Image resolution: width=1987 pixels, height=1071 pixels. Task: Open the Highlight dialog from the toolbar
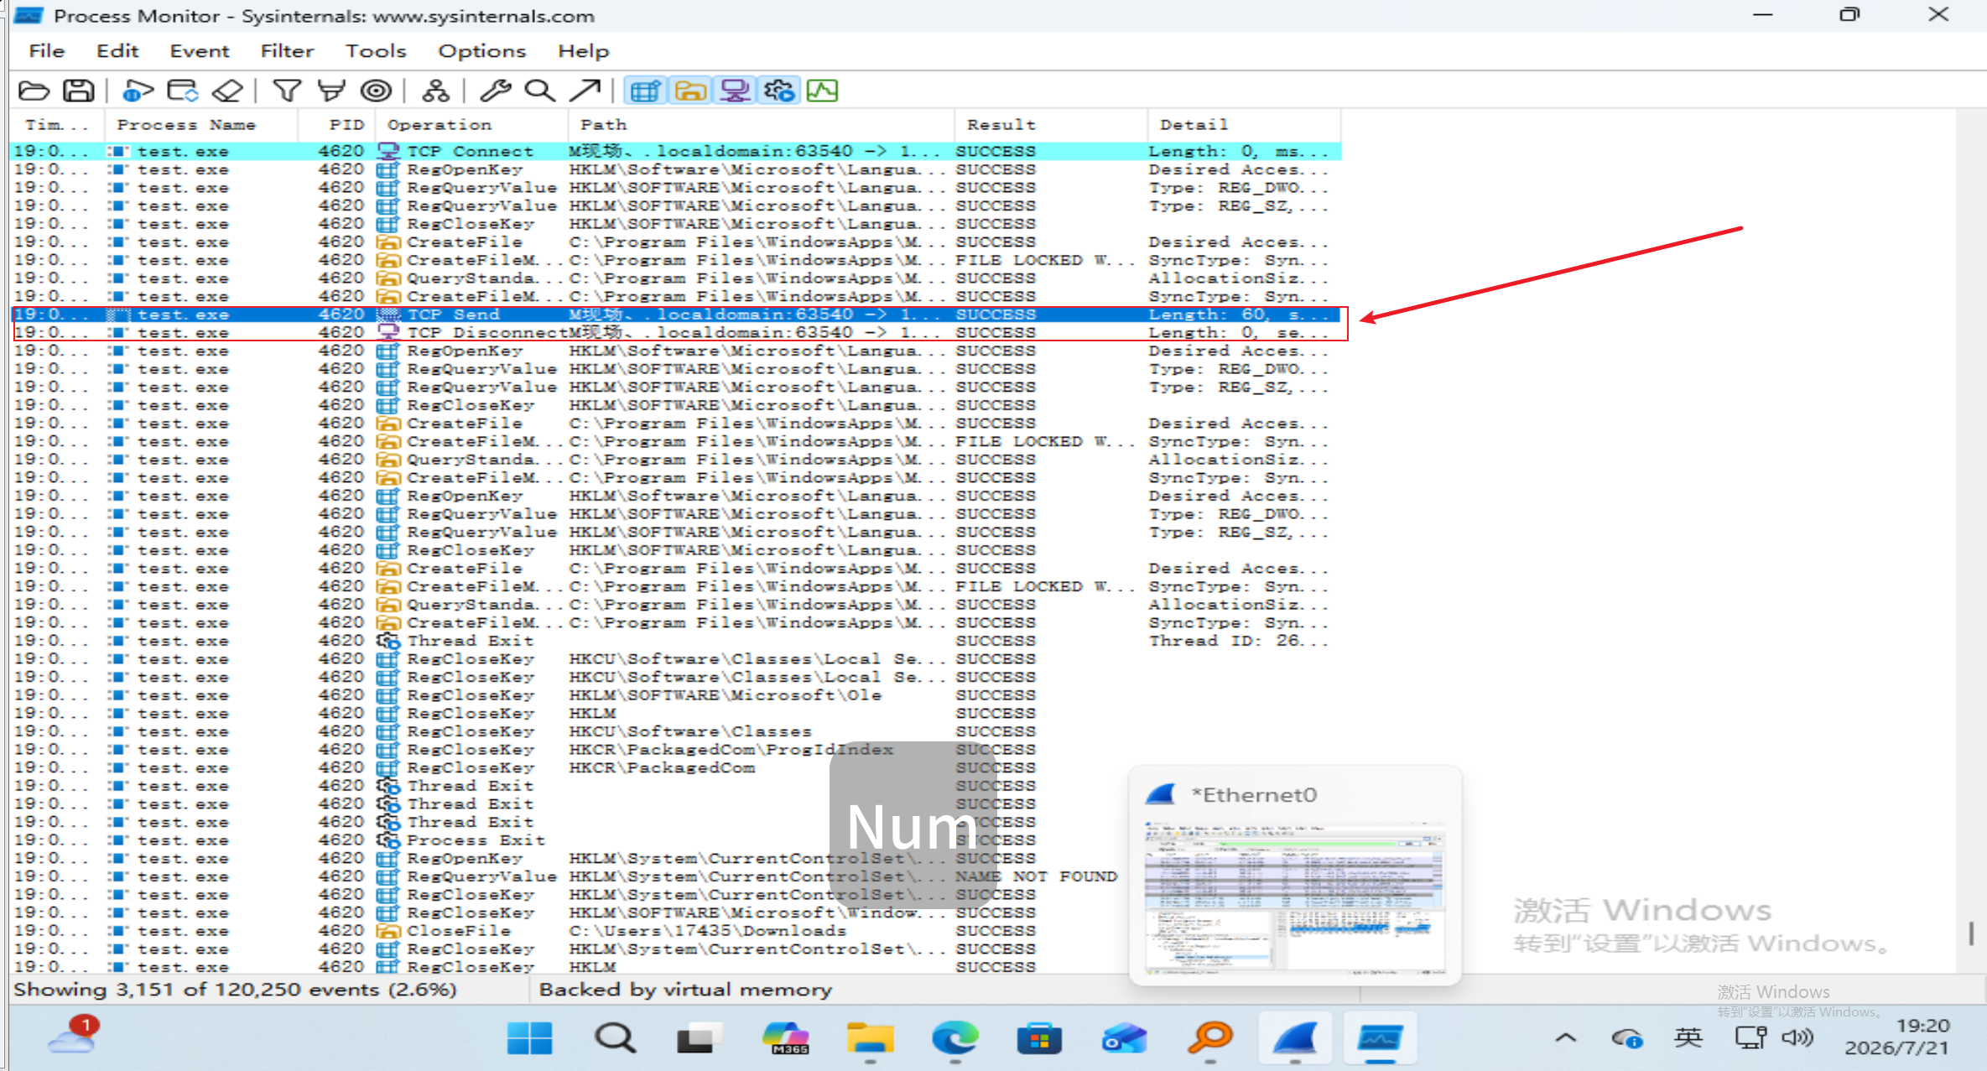[x=331, y=91]
